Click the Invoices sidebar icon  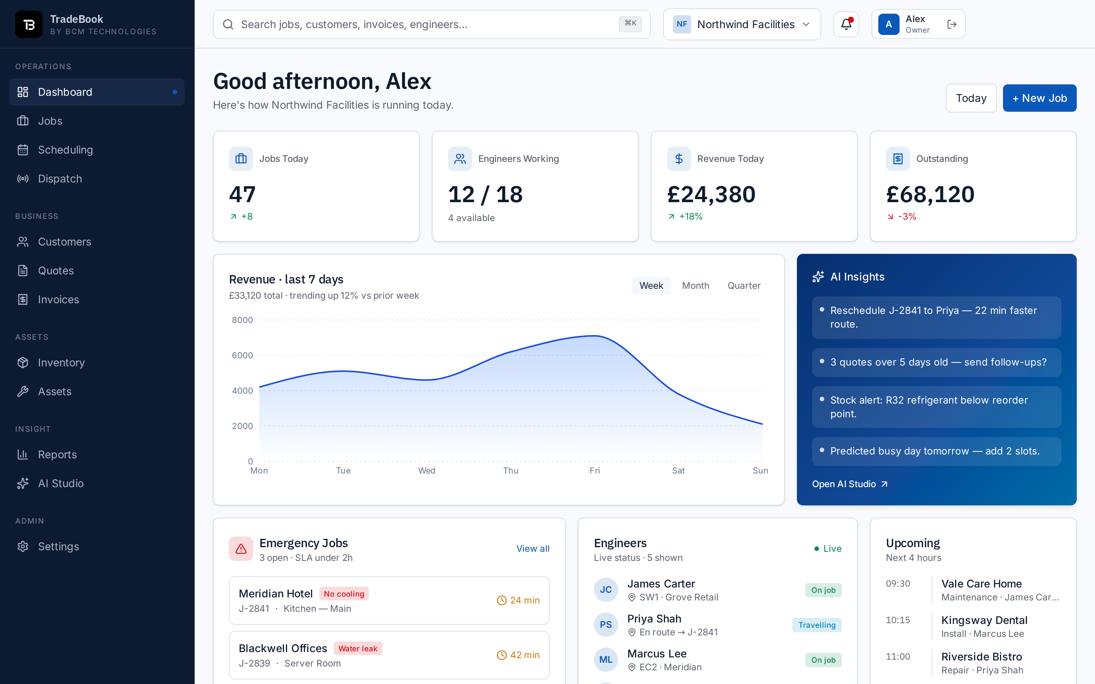[23, 299]
